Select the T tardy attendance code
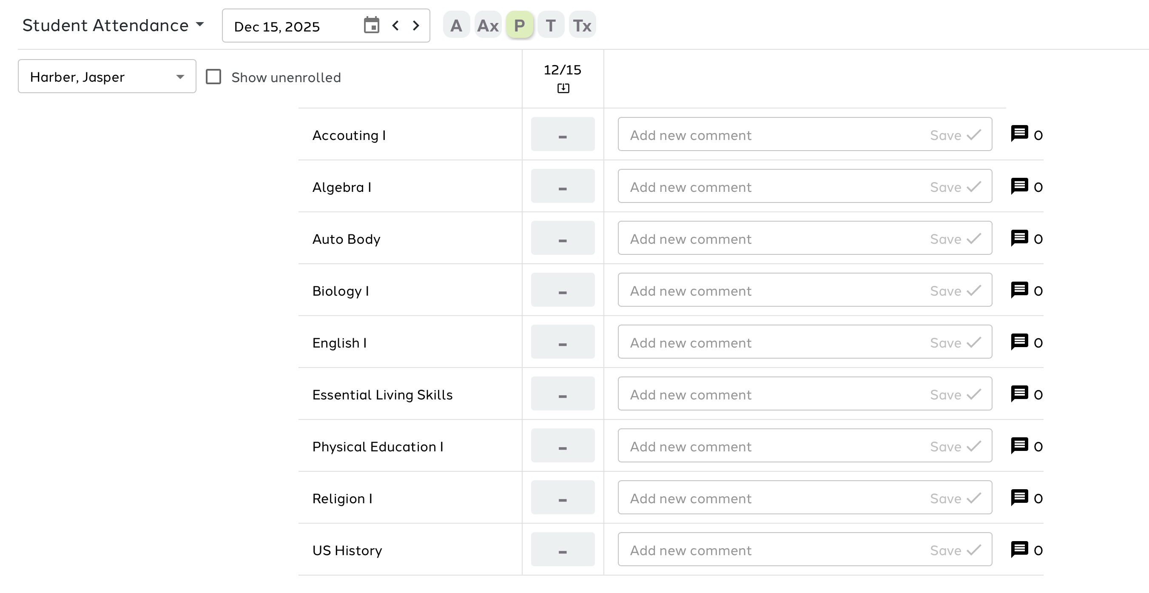This screenshot has width=1149, height=593. (x=550, y=25)
